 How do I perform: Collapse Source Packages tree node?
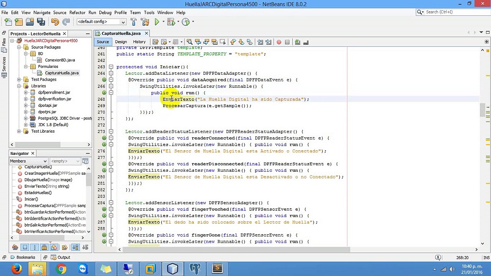19,47
